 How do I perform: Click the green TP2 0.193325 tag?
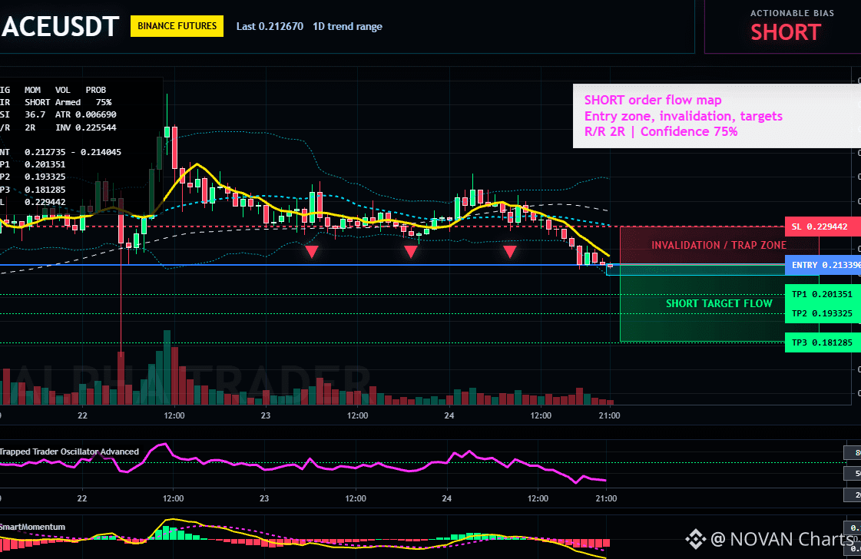(823, 313)
